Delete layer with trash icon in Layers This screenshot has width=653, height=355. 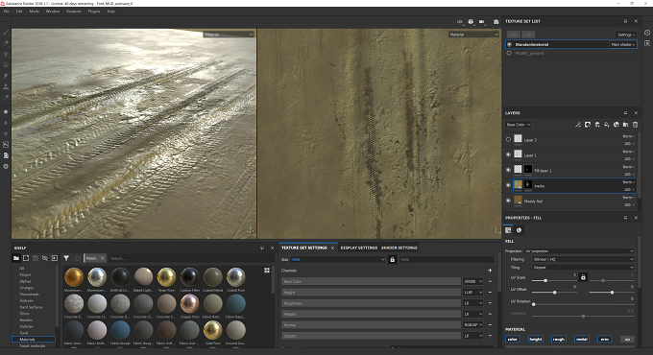[x=635, y=125]
